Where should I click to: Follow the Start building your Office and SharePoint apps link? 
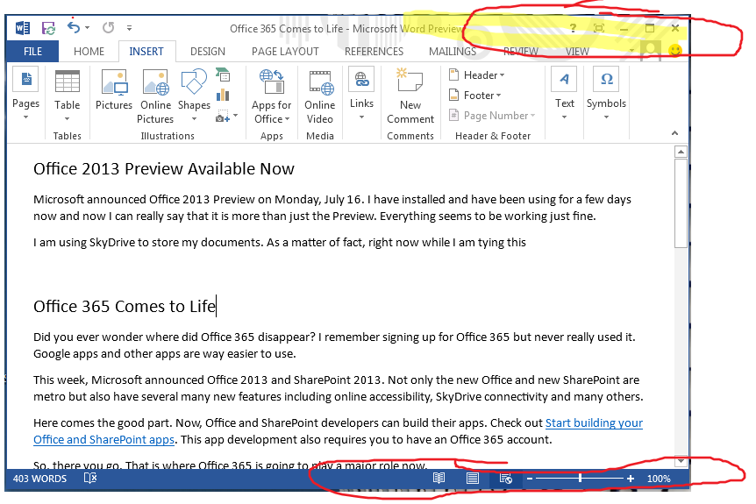pyautogui.click(x=594, y=423)
